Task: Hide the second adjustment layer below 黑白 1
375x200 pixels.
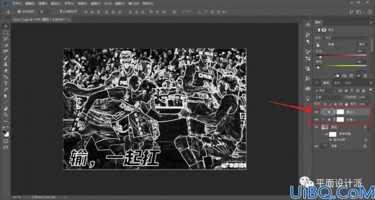Action: coord(317,120)
